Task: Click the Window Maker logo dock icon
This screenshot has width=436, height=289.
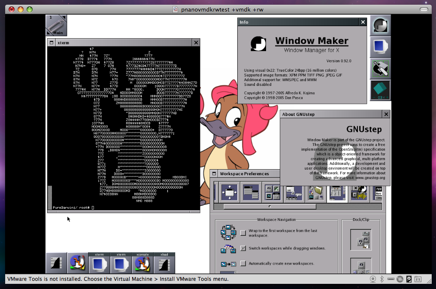Action: point(380,25)
